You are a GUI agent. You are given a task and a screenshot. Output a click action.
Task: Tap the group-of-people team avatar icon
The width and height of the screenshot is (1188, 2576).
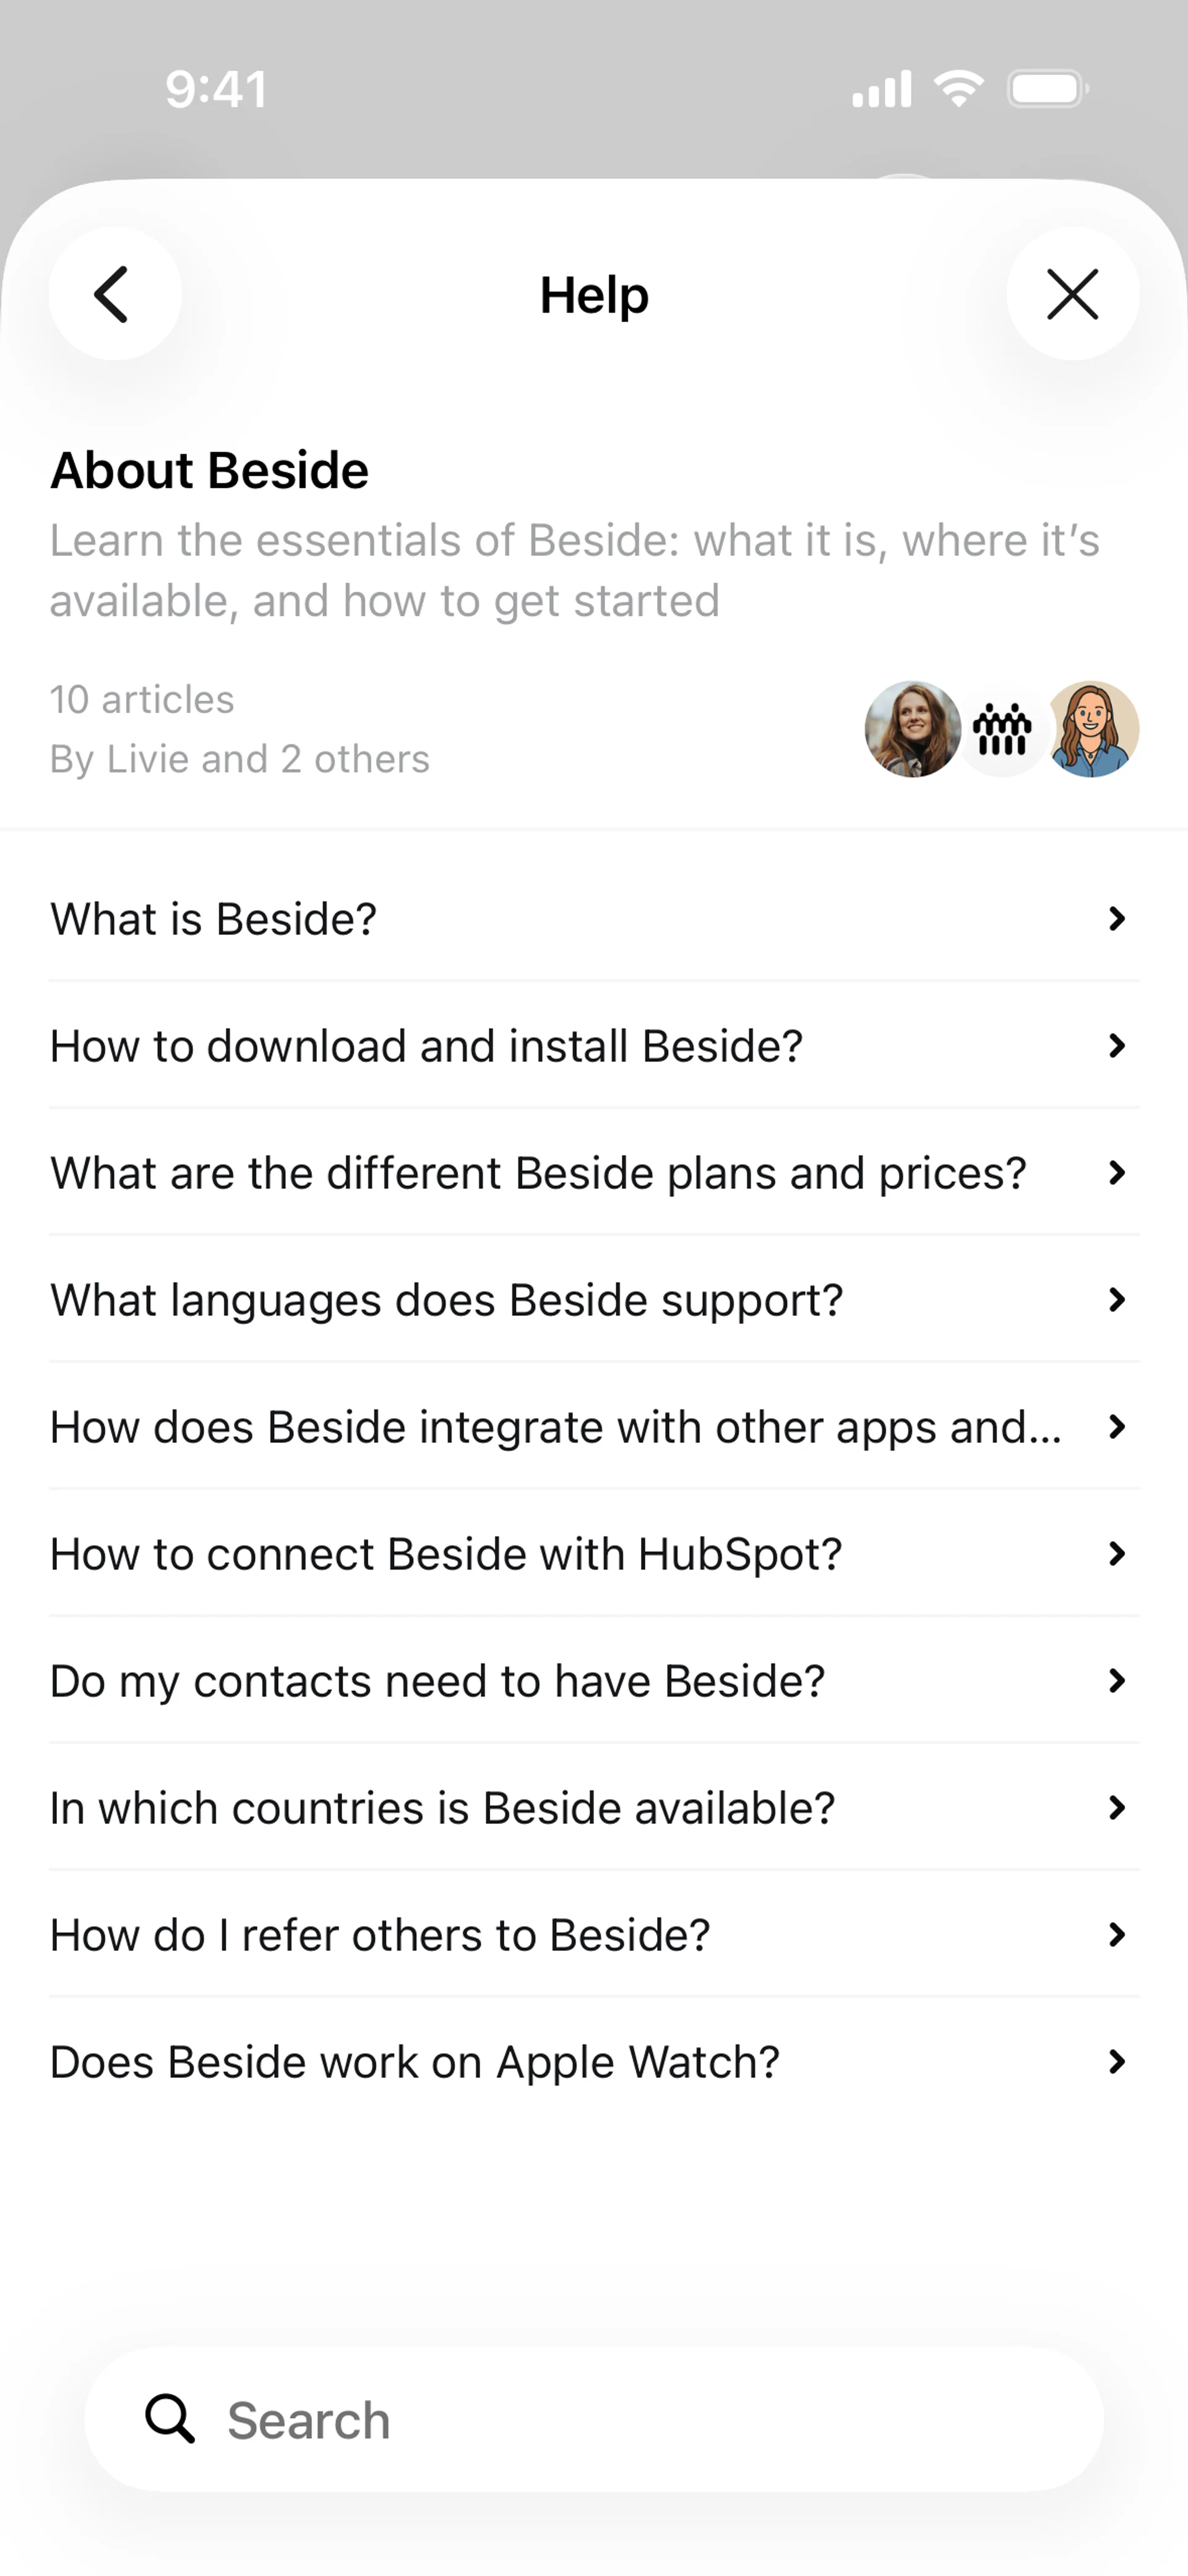[x=1002, y=729]
